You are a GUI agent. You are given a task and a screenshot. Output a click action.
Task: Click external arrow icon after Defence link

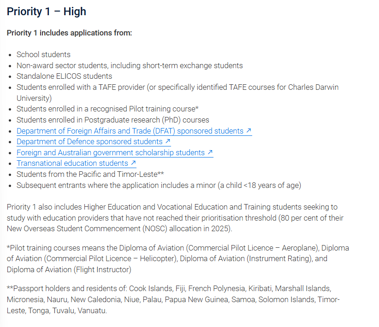pyautogui.click(x=168, y=142)
